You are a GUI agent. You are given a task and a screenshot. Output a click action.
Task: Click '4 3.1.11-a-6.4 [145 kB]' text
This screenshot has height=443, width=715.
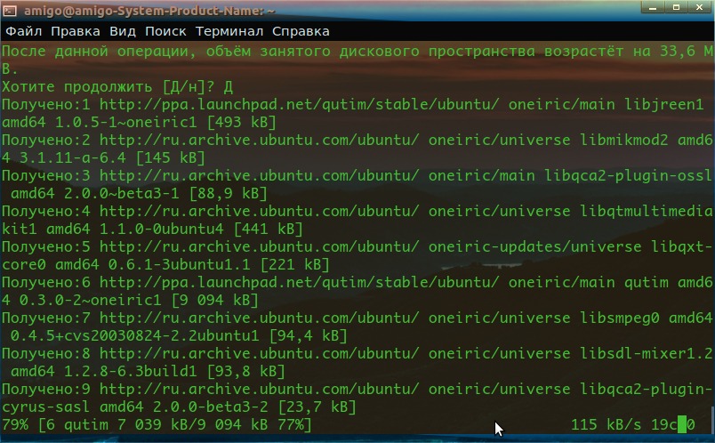click(103, 157)
